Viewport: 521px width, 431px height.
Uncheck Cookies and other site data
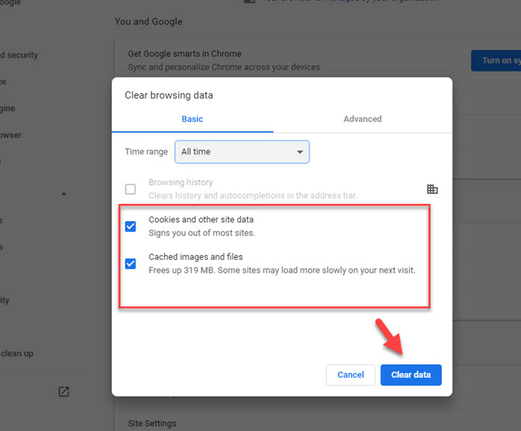(x=130, y=226)
